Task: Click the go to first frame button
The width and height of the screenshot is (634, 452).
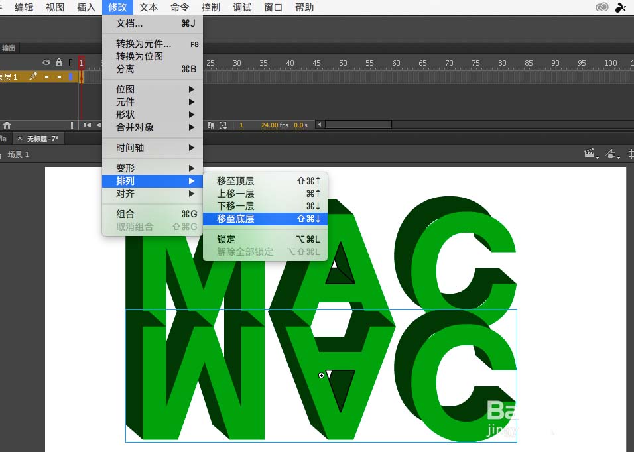Action: click(87, 125)
